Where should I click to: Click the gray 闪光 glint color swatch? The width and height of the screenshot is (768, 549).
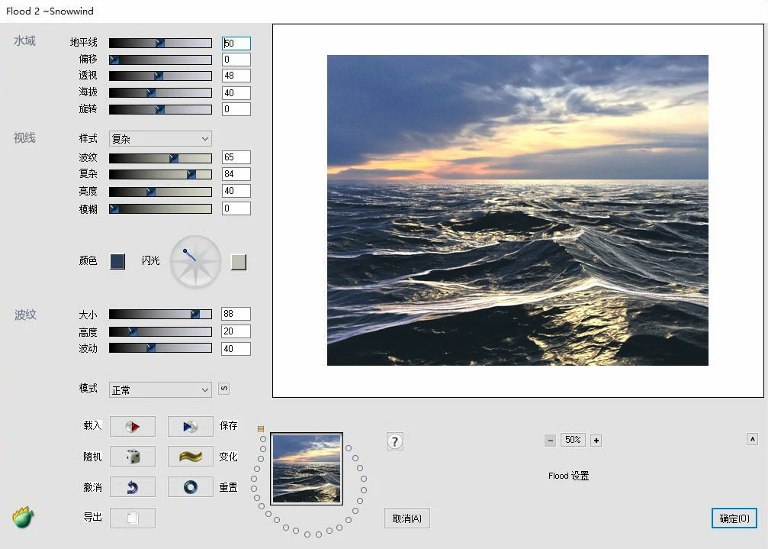pos(239,262)
